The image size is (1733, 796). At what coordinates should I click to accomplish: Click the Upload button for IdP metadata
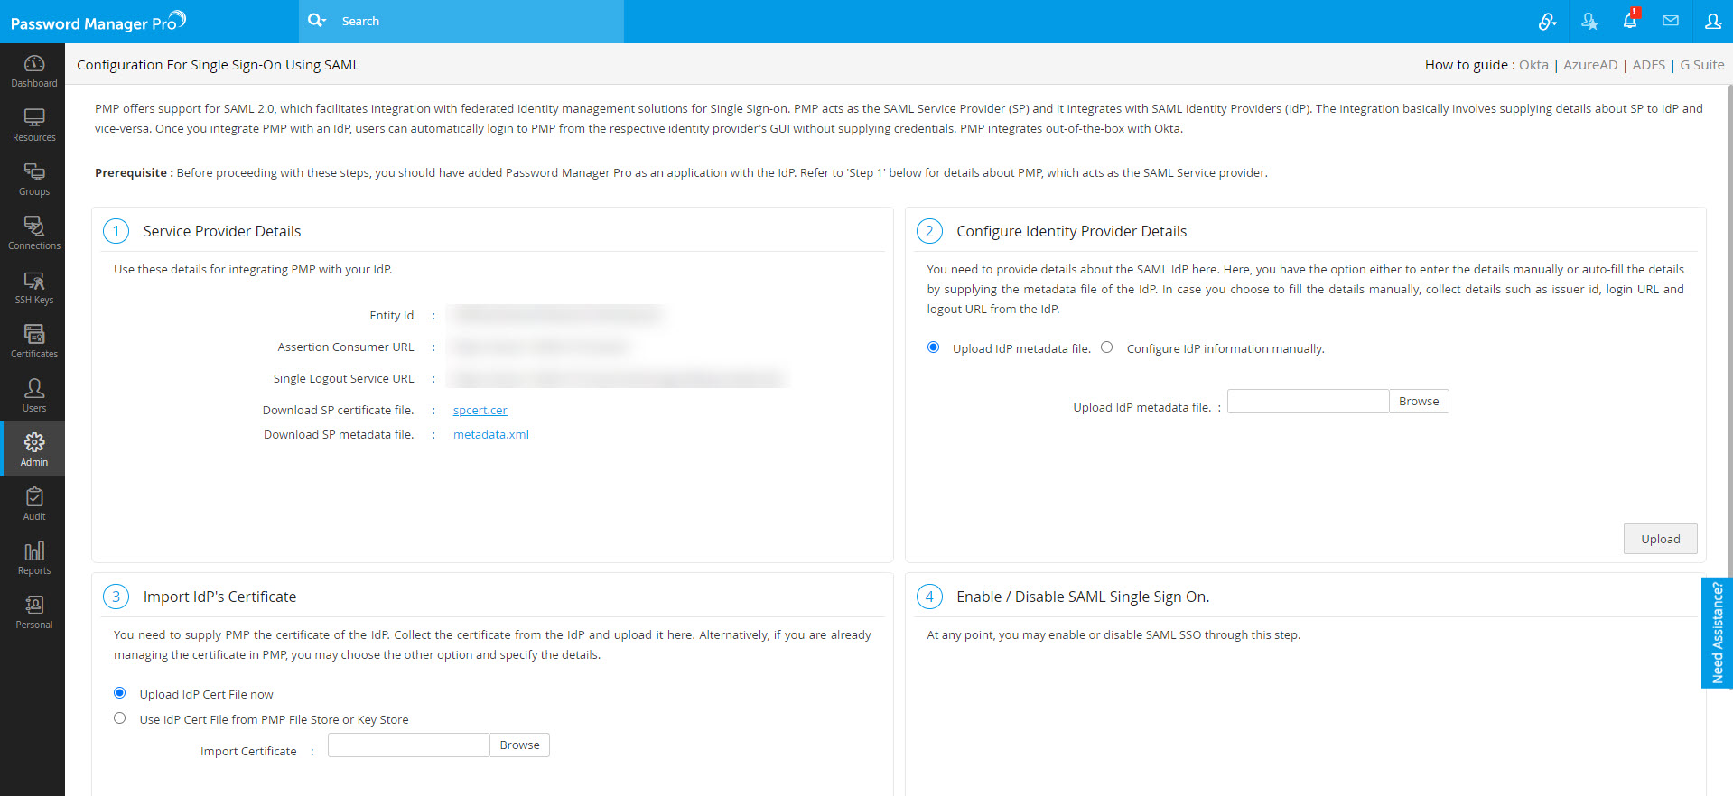tap(1660, 539)
